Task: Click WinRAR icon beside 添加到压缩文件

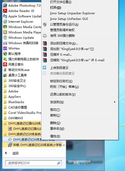Action: click(x=45, y=43)
